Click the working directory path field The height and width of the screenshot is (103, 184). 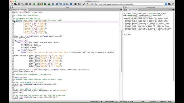click(x=132, y=4)
